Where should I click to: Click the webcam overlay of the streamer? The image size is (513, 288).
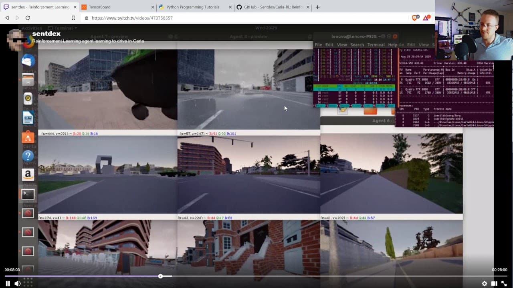tap(474, 30)
